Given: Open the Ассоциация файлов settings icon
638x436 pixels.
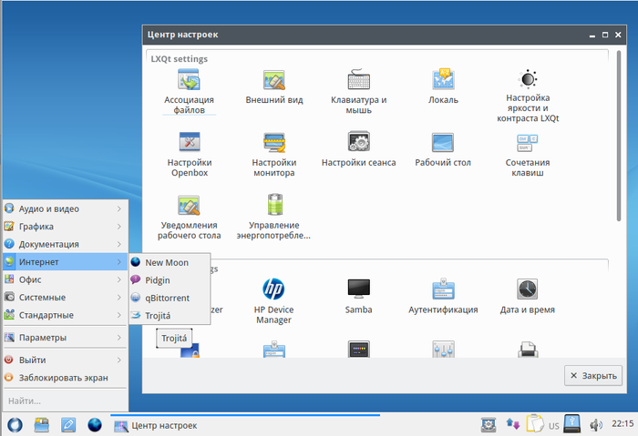Looking at the screenshot, I should [189, 80].
